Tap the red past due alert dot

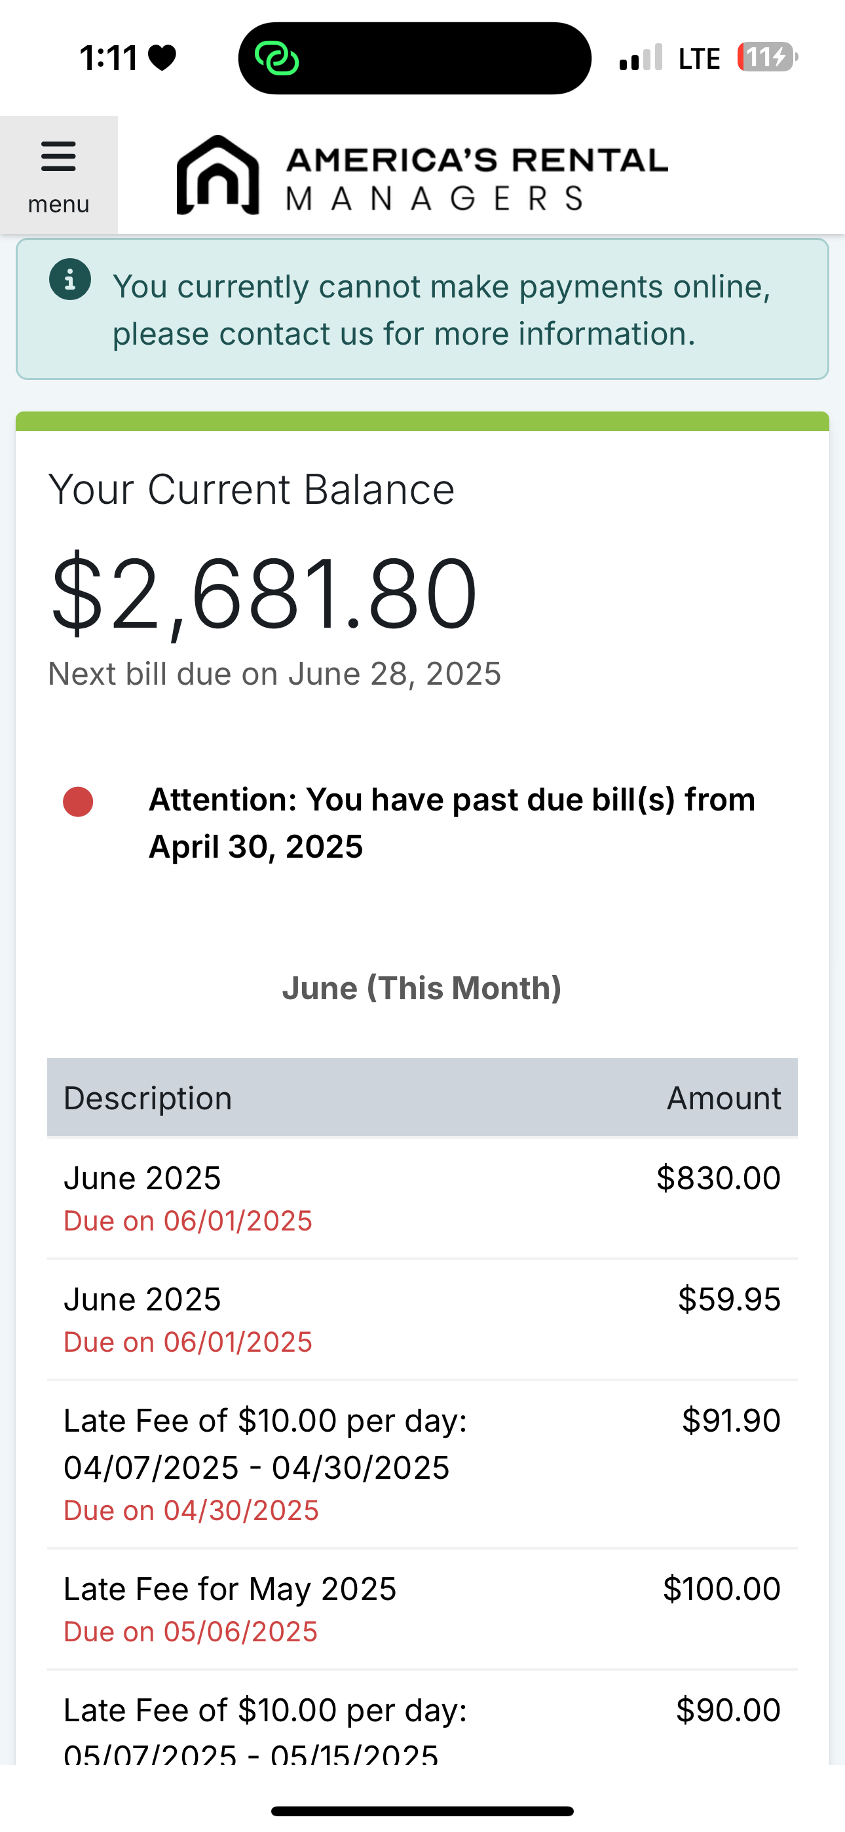(x=78, y=801)
